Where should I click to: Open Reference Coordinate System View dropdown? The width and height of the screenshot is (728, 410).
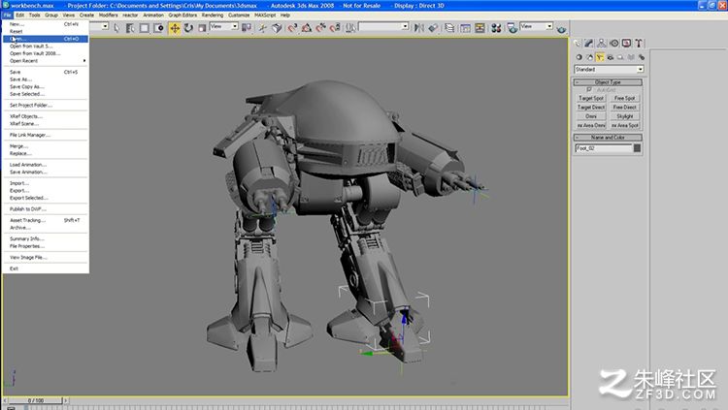click(x=223, y=26)
